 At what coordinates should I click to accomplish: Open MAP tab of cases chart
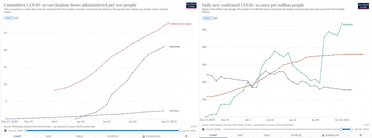[241, 135]
